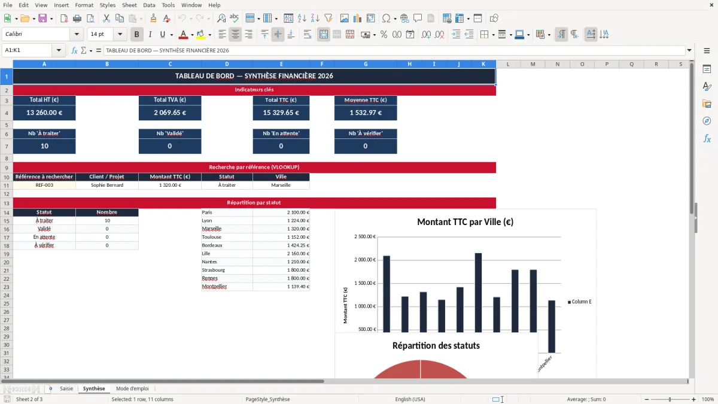This screenshot has width=718, height=404.
Task: Toggle Align Right
Action: point(249,35)
